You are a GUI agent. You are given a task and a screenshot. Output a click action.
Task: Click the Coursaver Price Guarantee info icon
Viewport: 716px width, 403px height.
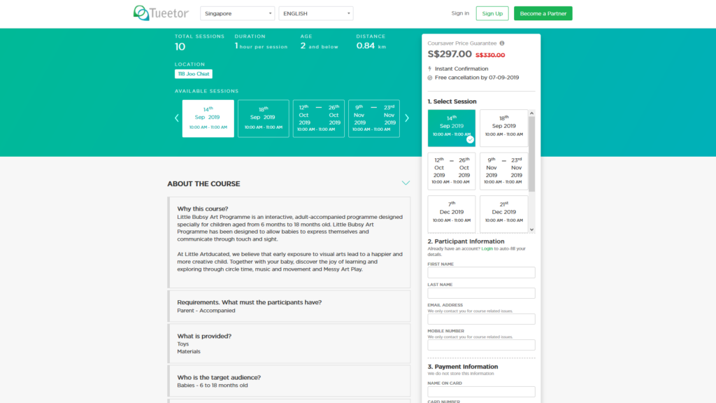[x=502, y=43]
